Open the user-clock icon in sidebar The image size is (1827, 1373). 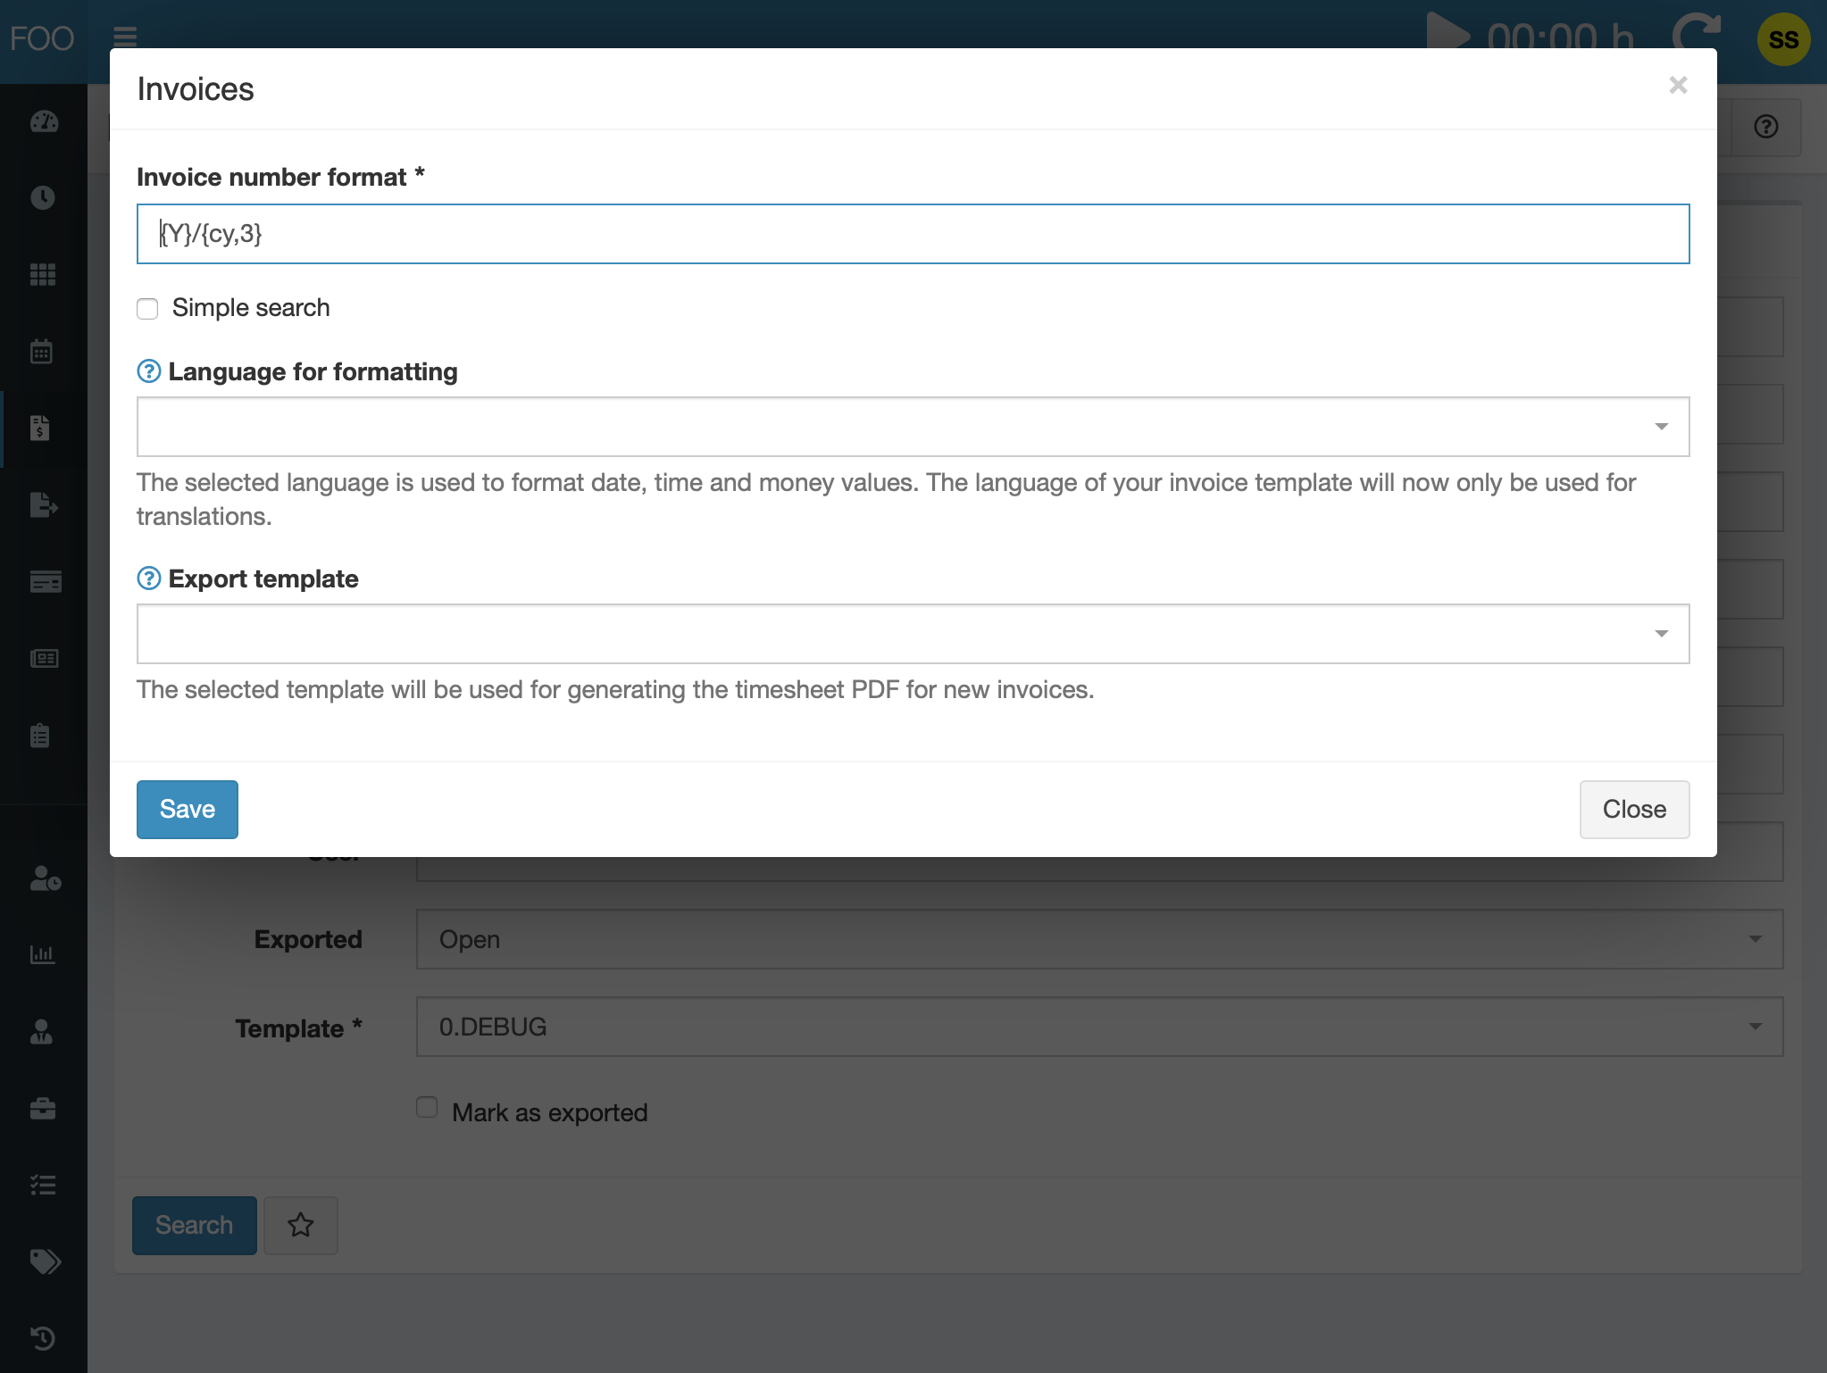(x=46, y=878)
